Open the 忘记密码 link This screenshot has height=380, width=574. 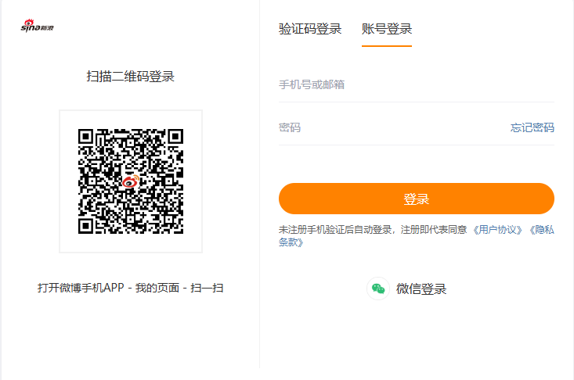(532, 127)
